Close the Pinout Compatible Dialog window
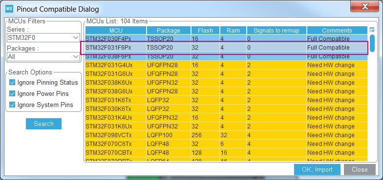 [364, 7]
